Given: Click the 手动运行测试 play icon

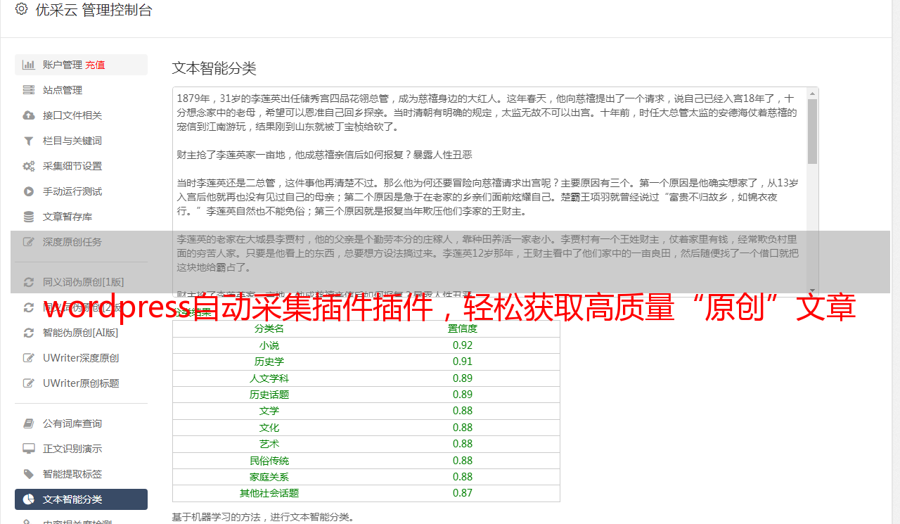Looking at the screenshot, I should point(29,191).
